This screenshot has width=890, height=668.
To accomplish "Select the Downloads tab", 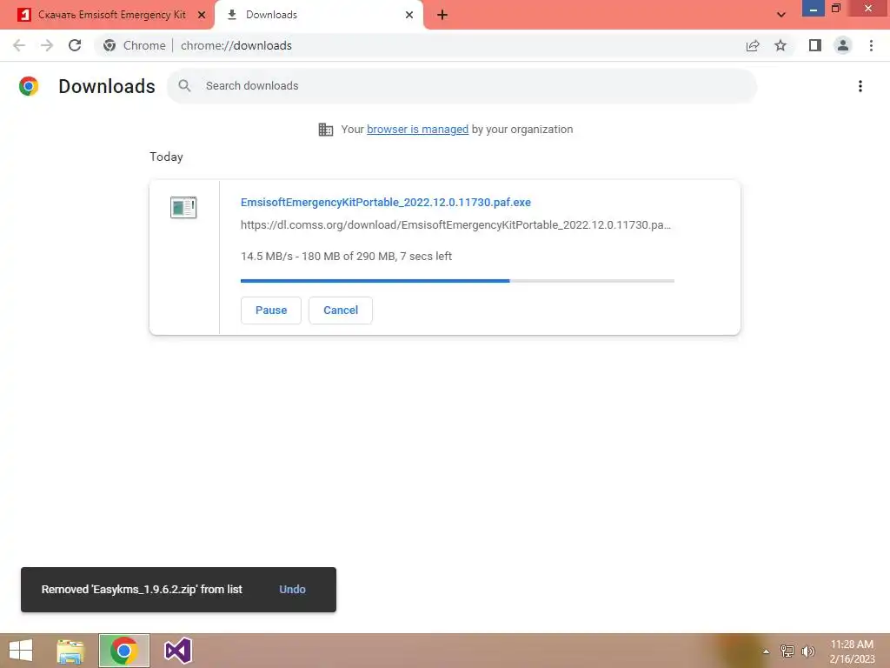I will coord(319,15).
